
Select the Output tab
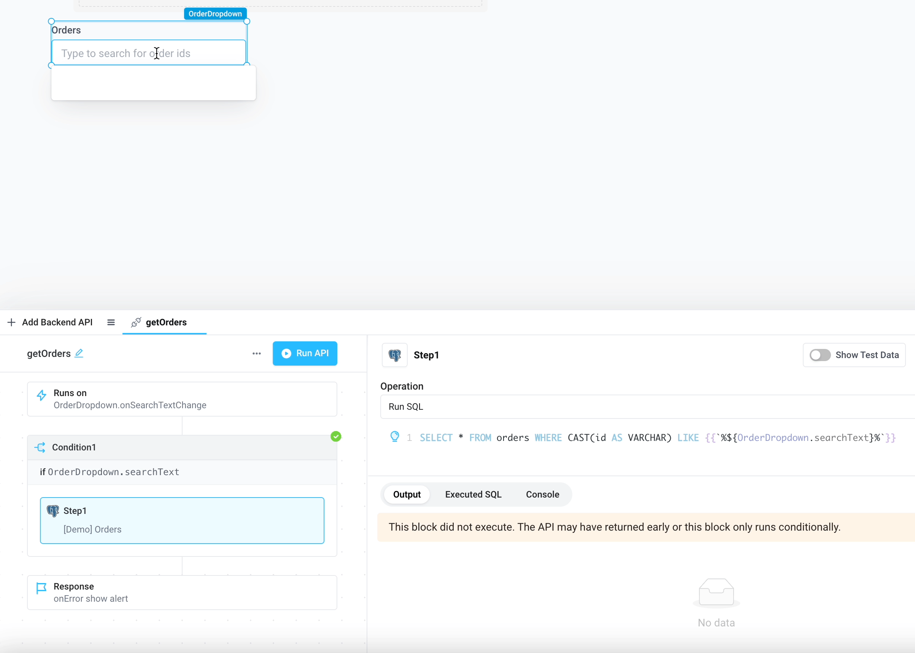(x=406, y=494)
